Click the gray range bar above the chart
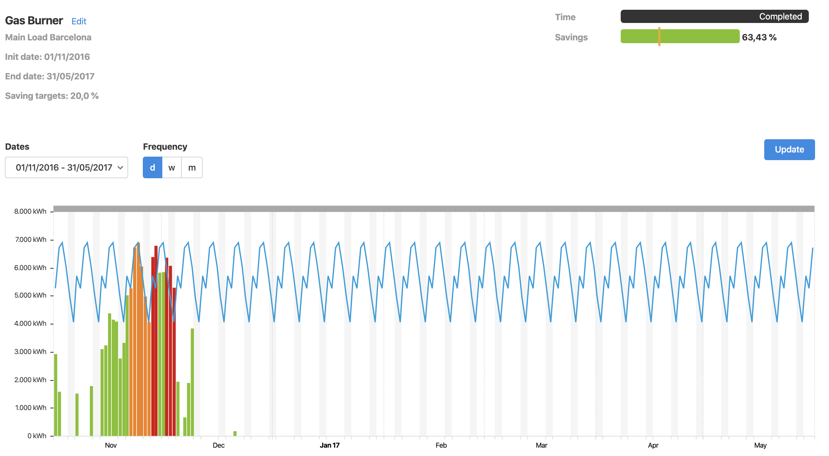 click(x=434, y=209)
